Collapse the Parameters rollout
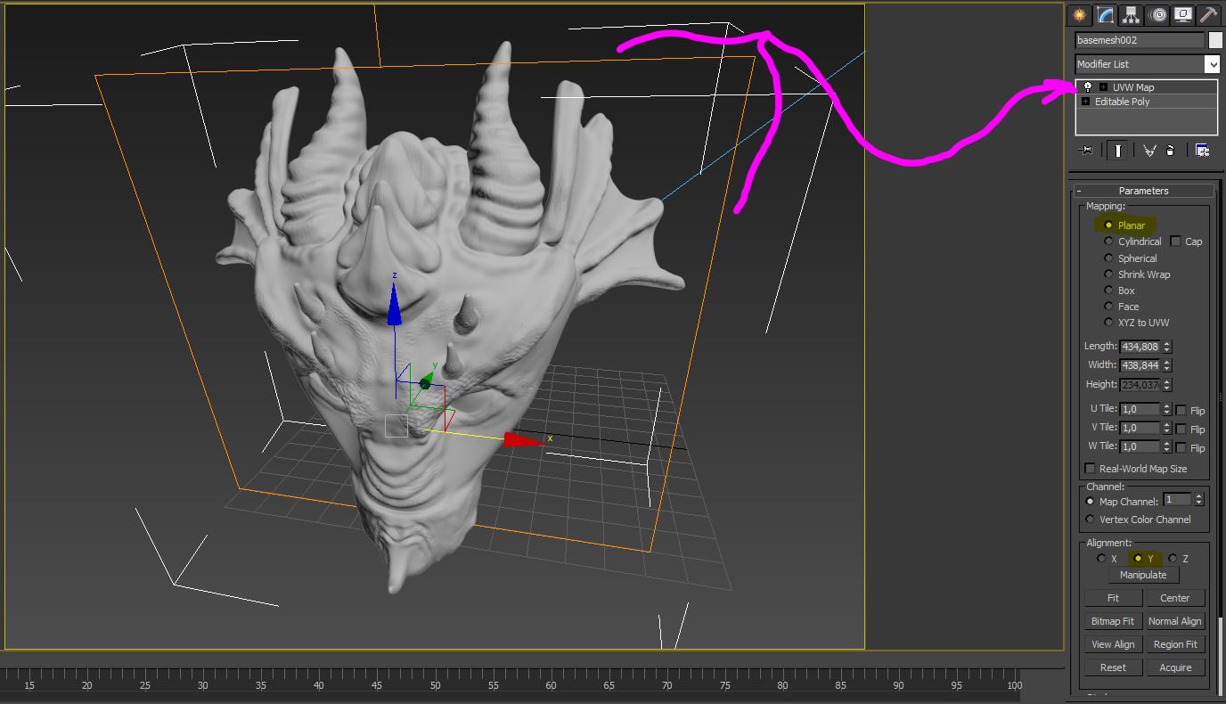This screenshot has height=704, width=1226. pos(1079,191)
